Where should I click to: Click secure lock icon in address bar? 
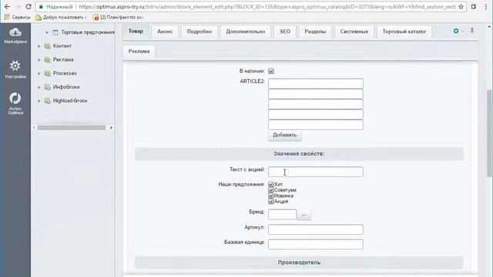41,7
